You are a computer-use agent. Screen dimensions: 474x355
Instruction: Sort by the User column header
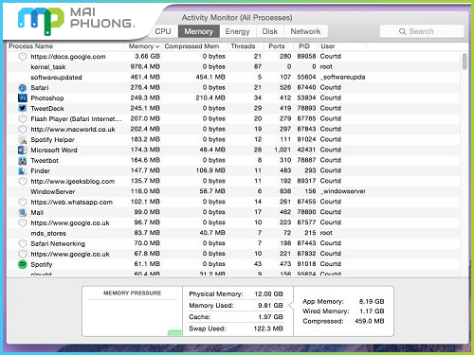tap(328, 46)
